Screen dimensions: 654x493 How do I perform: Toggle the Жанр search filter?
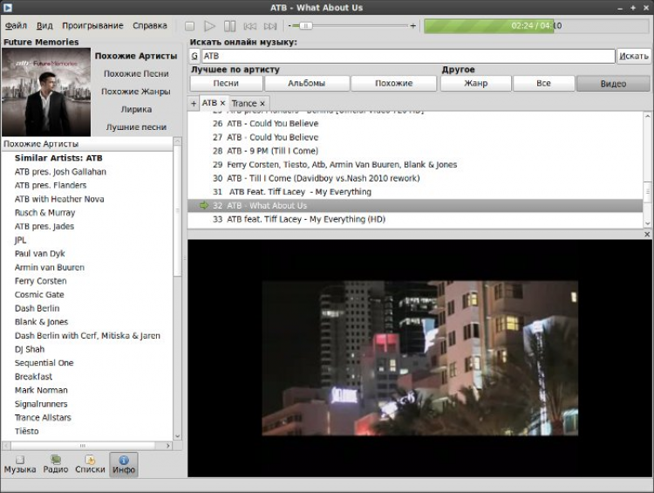475,84
